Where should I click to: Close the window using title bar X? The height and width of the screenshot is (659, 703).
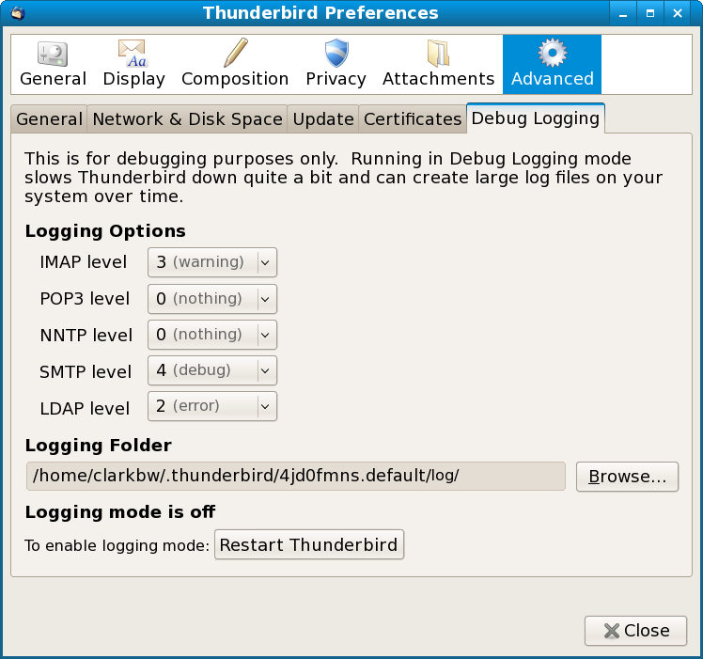pos(678,13)
